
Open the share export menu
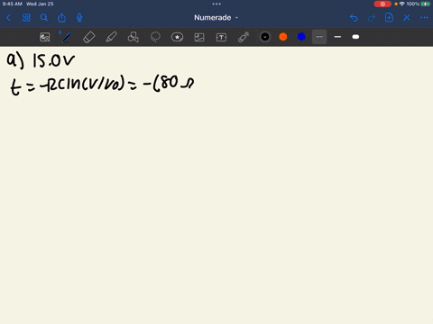61,18
